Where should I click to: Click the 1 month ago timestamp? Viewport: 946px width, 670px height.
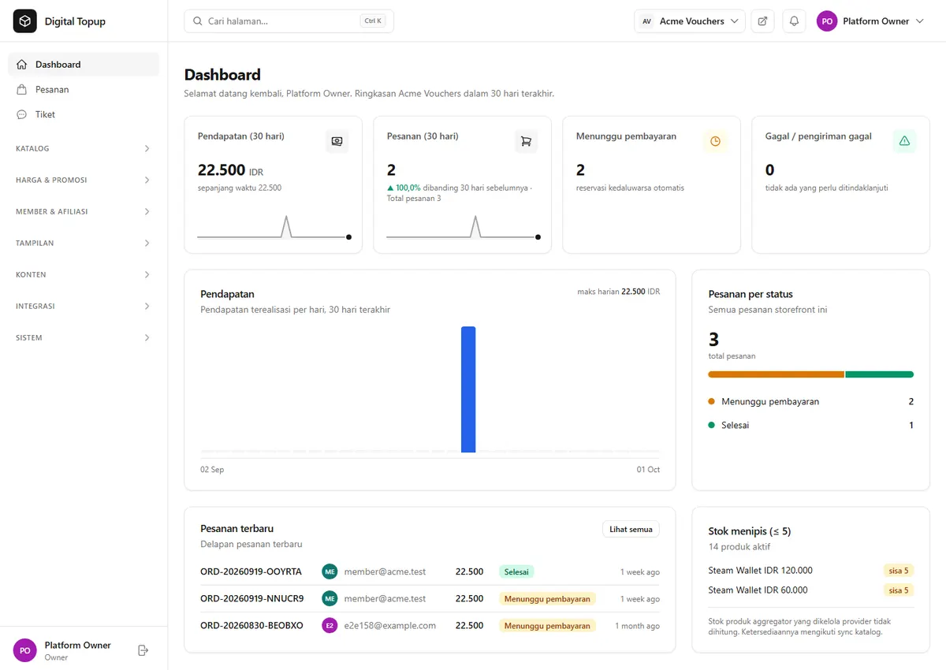pyautogui.click(x=636, y=626)
